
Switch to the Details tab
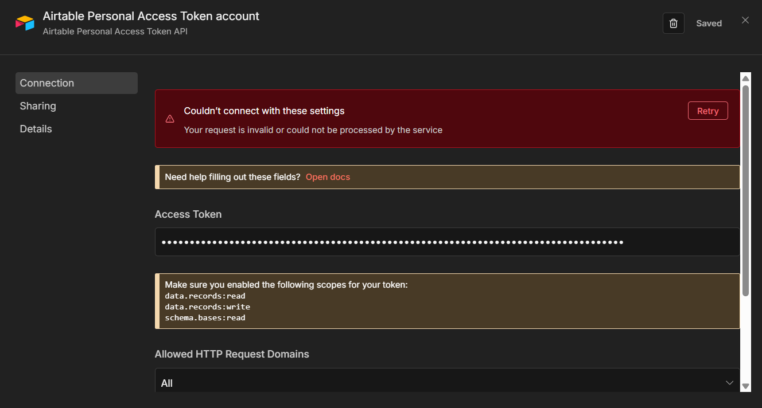36,129
